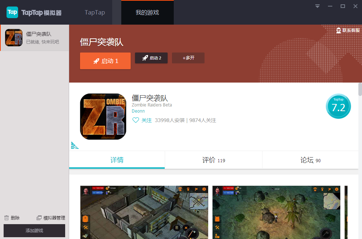Click the 9874人关注 follower count text
This screenshot has width=362, height=239.
pos(203,120)
